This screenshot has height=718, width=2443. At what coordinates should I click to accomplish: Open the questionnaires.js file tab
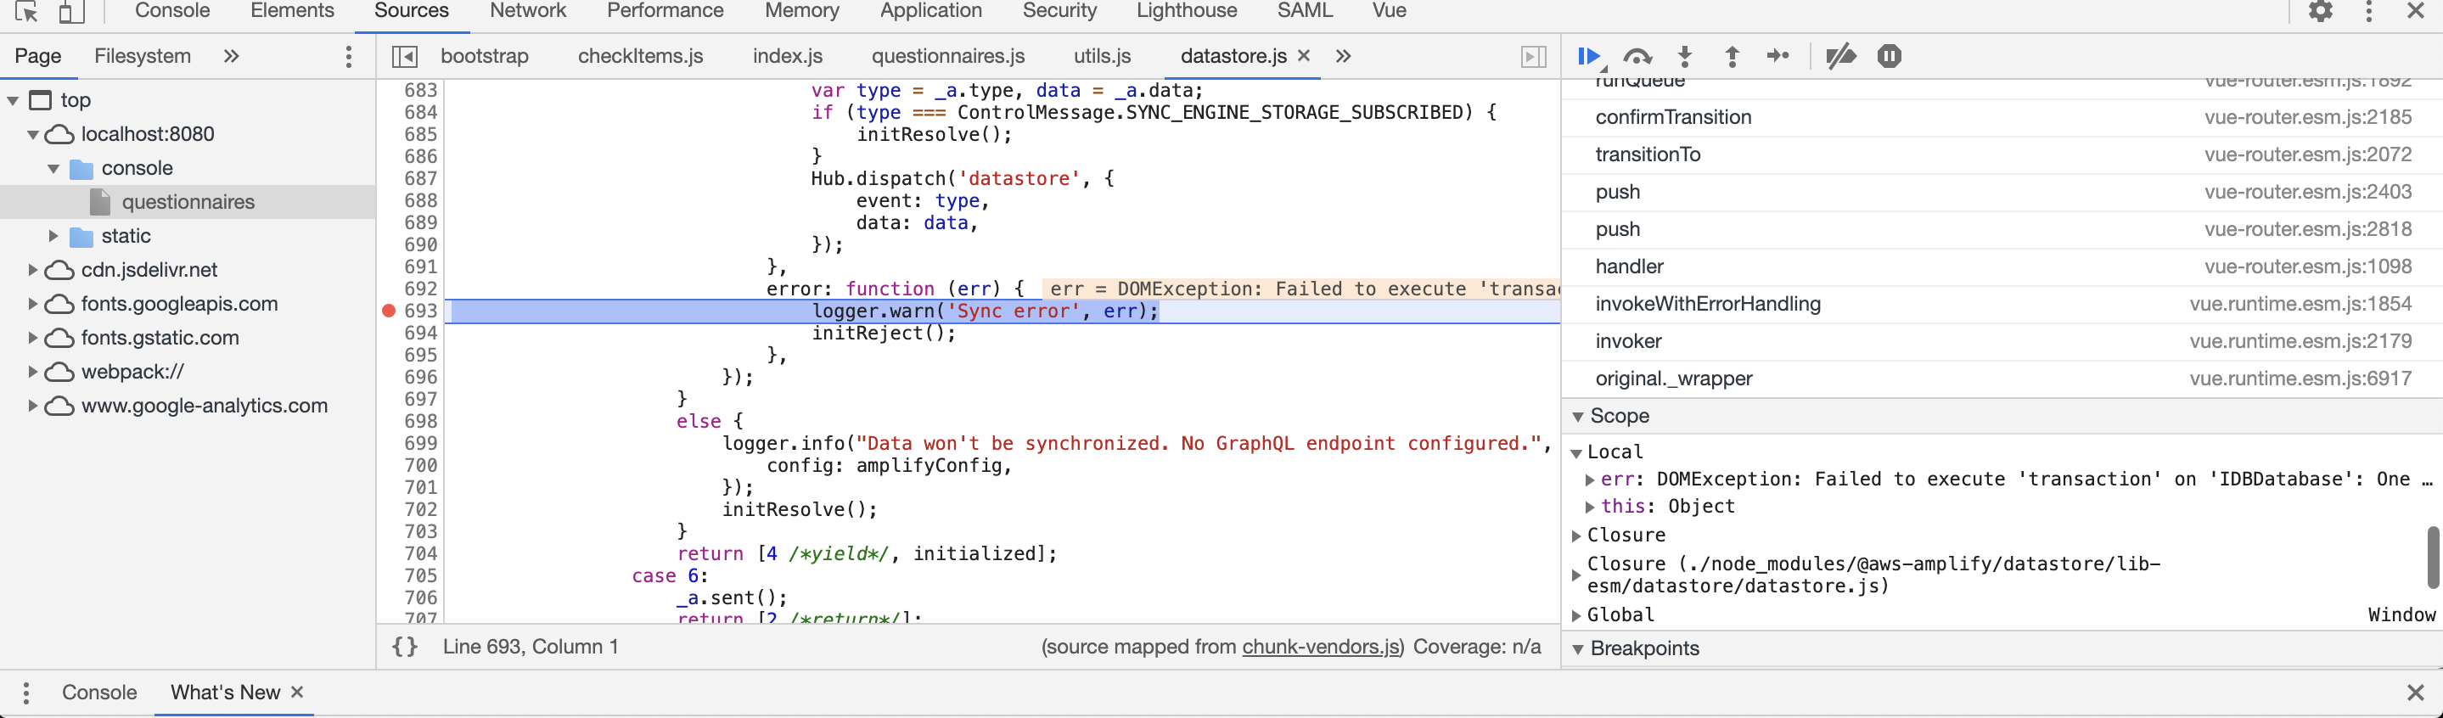click(x=947, y=57)
